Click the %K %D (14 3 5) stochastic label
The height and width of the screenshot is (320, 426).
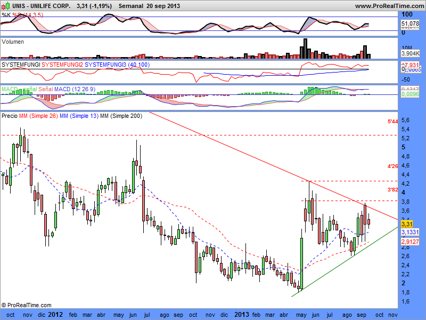[22, 15]
